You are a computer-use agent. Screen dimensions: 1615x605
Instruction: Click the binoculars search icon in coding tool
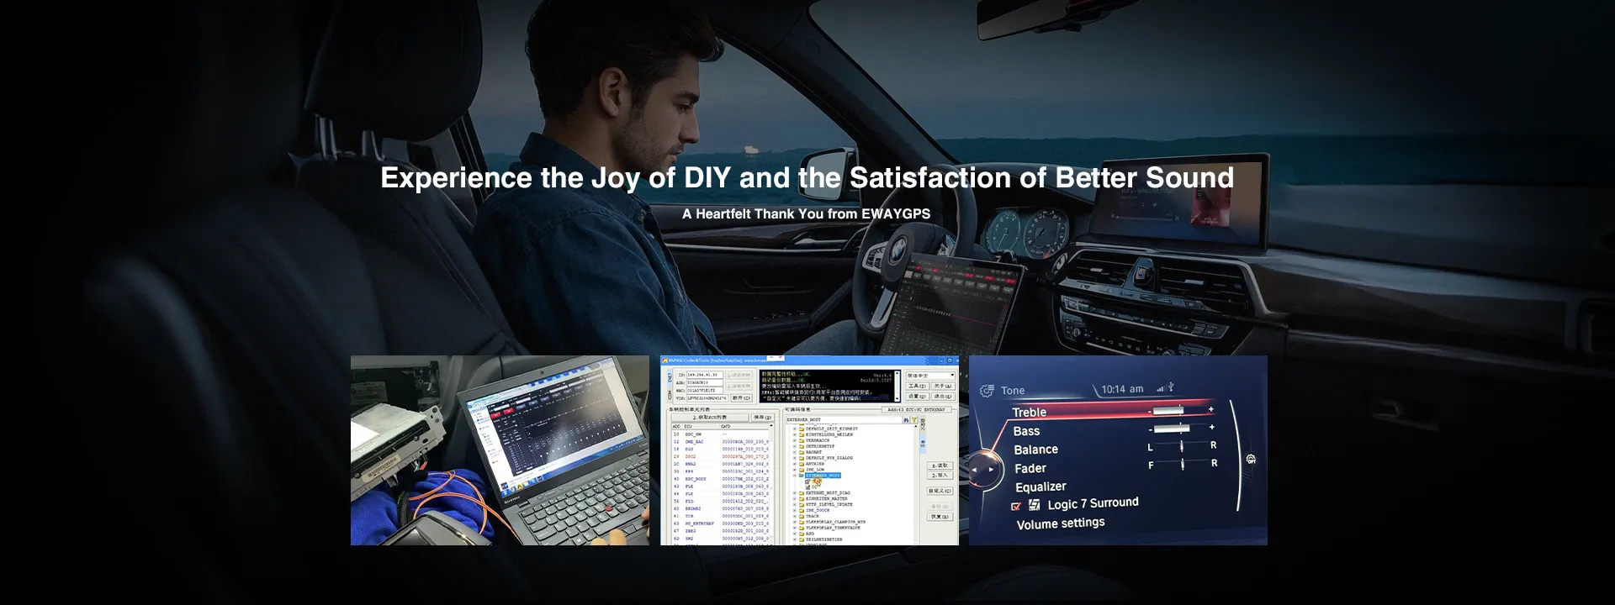pyautogui.click(x=906, y=419)
